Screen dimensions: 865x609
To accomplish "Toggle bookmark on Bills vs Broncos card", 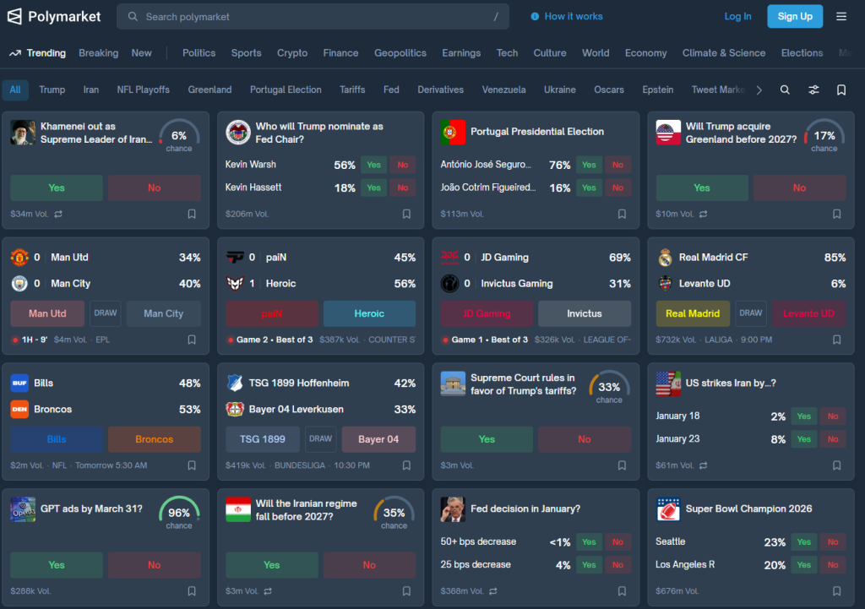I will [192, 465].
